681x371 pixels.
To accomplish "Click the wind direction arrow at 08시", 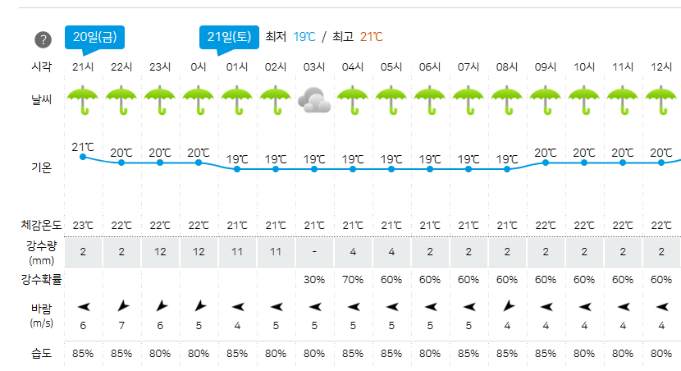I will click(x=508, y=306).
